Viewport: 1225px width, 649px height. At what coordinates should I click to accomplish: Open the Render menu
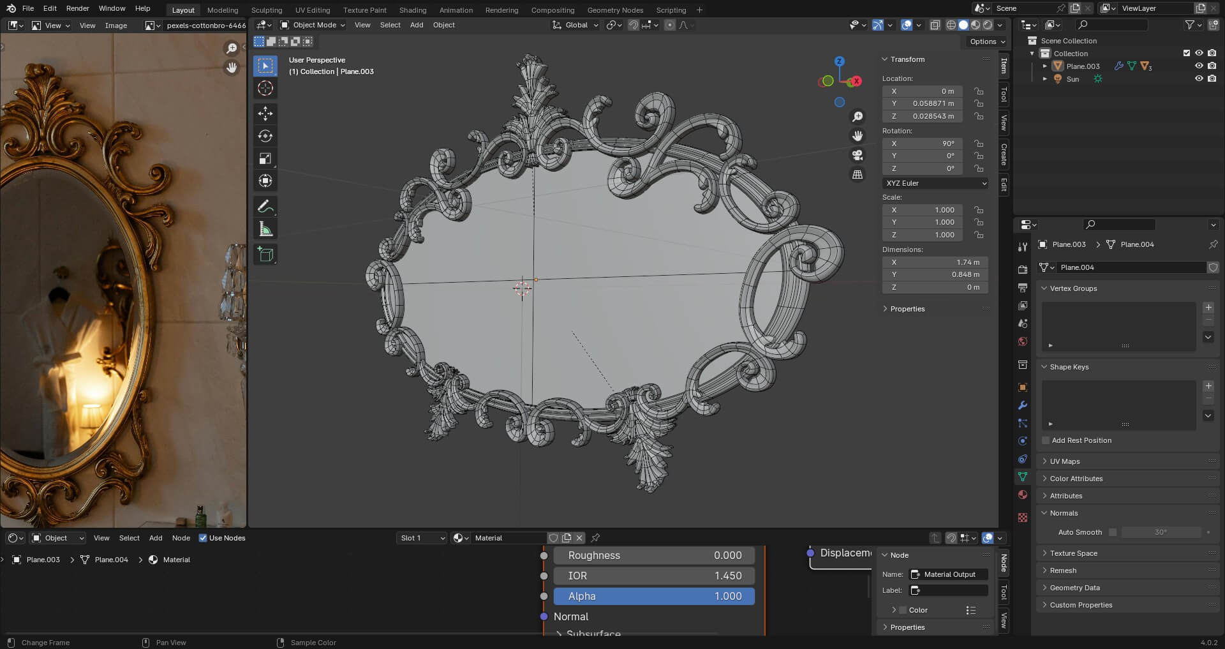pos(77,8)
